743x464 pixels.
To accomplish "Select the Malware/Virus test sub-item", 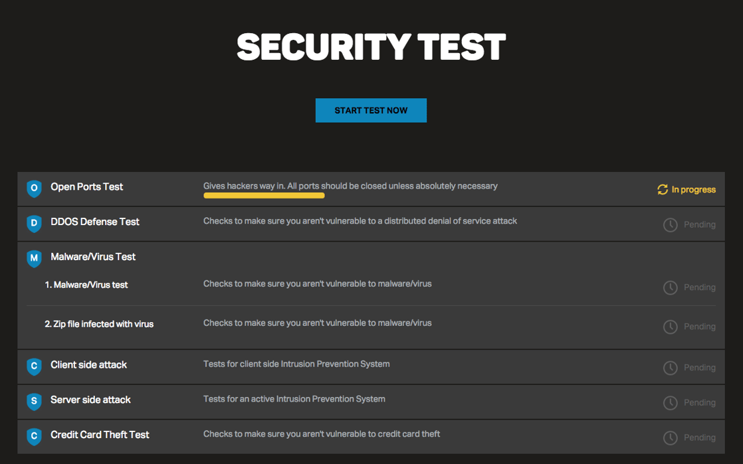I will 86,285.
